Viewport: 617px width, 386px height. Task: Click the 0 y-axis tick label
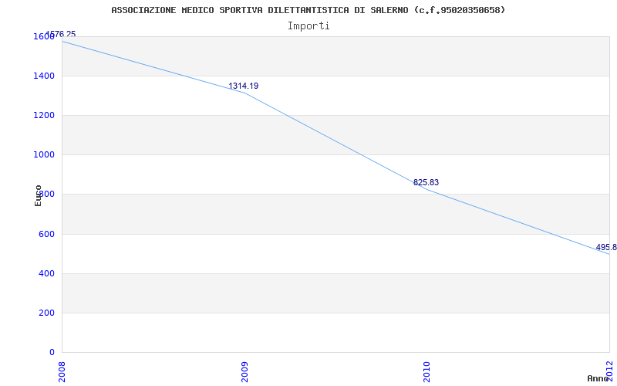(x=52, y=352)
